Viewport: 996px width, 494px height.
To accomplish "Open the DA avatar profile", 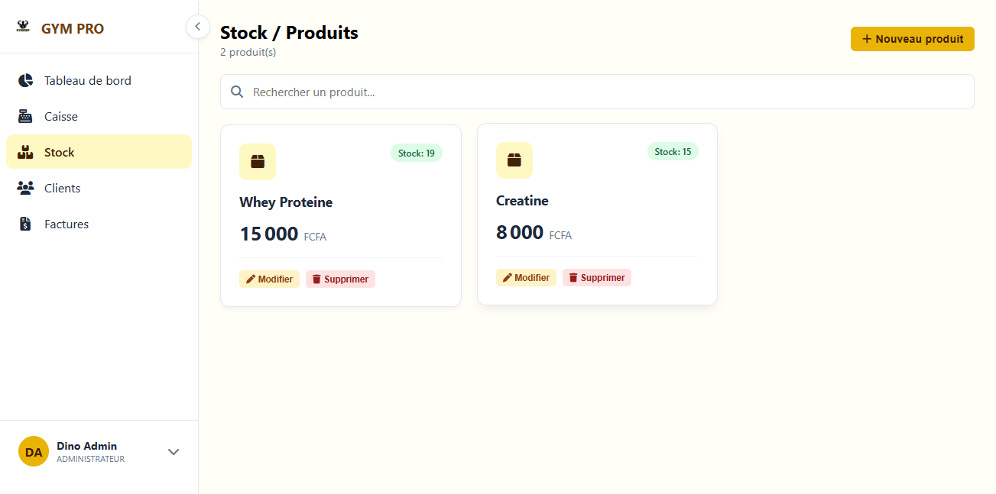I will (x=34, y=451).
